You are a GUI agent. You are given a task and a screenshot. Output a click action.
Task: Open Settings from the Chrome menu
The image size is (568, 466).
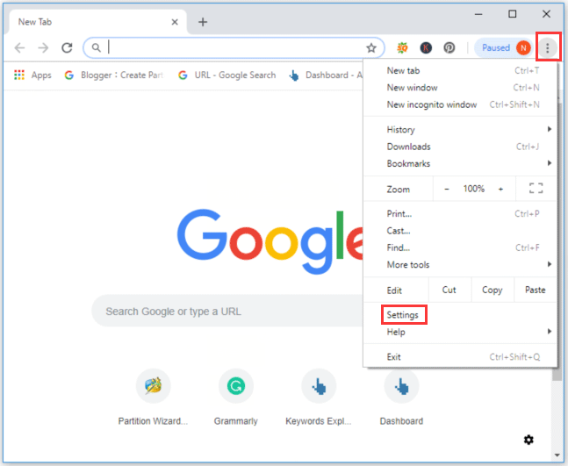point(460,315)
